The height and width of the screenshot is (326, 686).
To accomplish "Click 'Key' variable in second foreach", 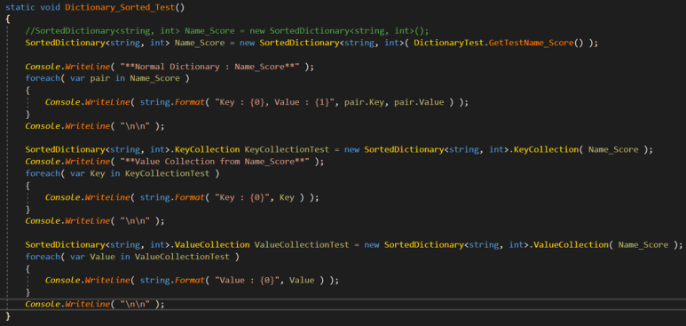I will (97, 173).
